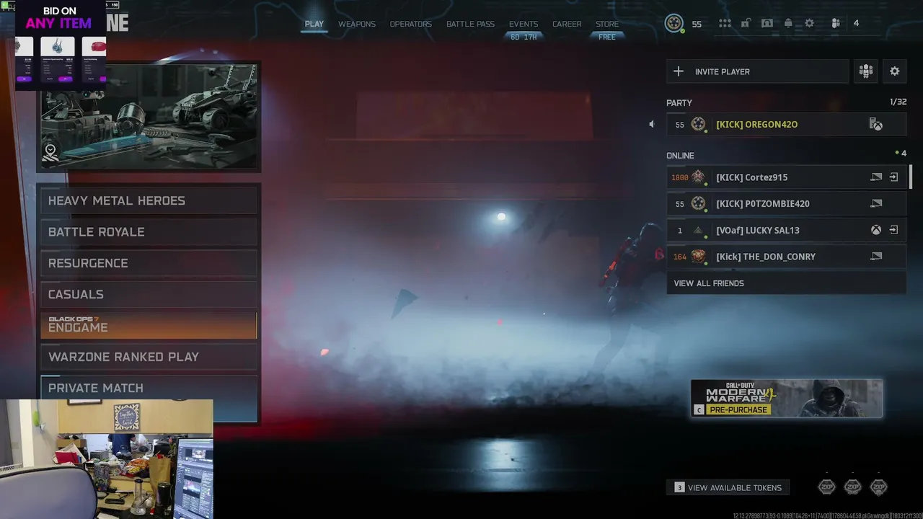The height and width of the screenshot is (519, 923).
Task: Click the location marker icon on featured image
Action: click(50, 153)
